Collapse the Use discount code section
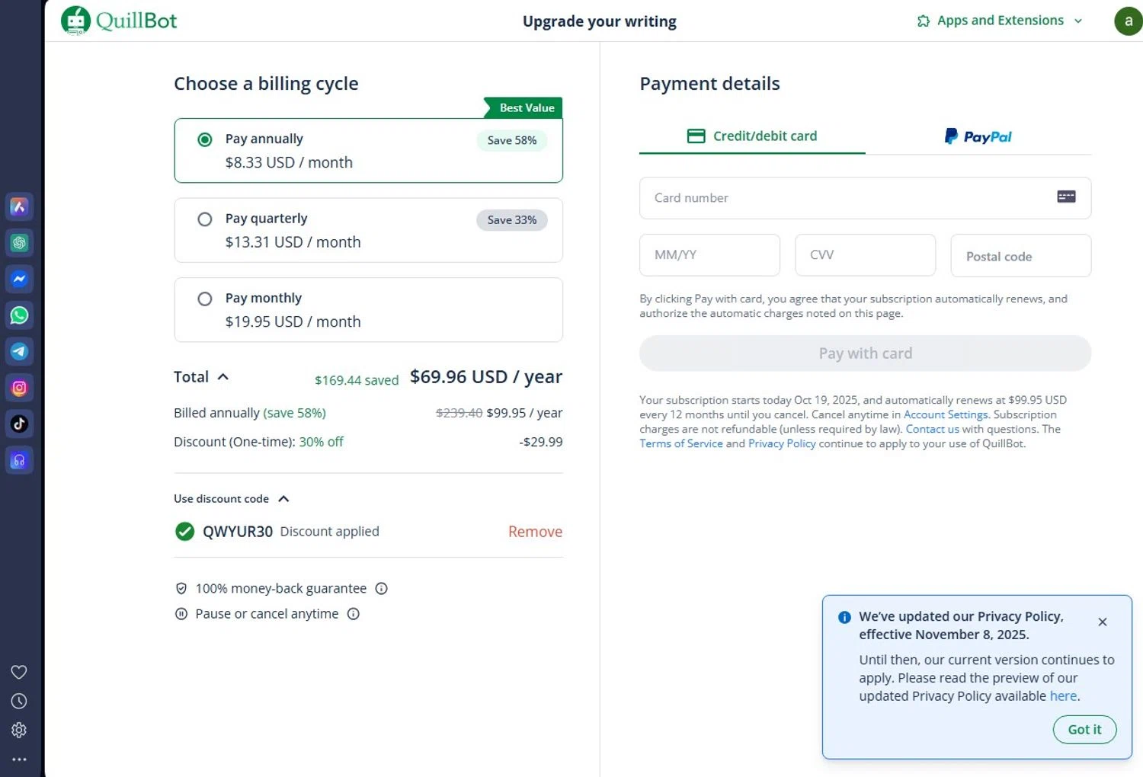This screenshot has width=1143, height=777. 283,499
